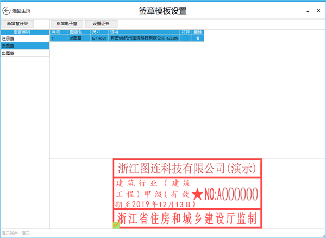Click 签章模板设置 window title
326x238 pixels.
[x=163, y=11]
